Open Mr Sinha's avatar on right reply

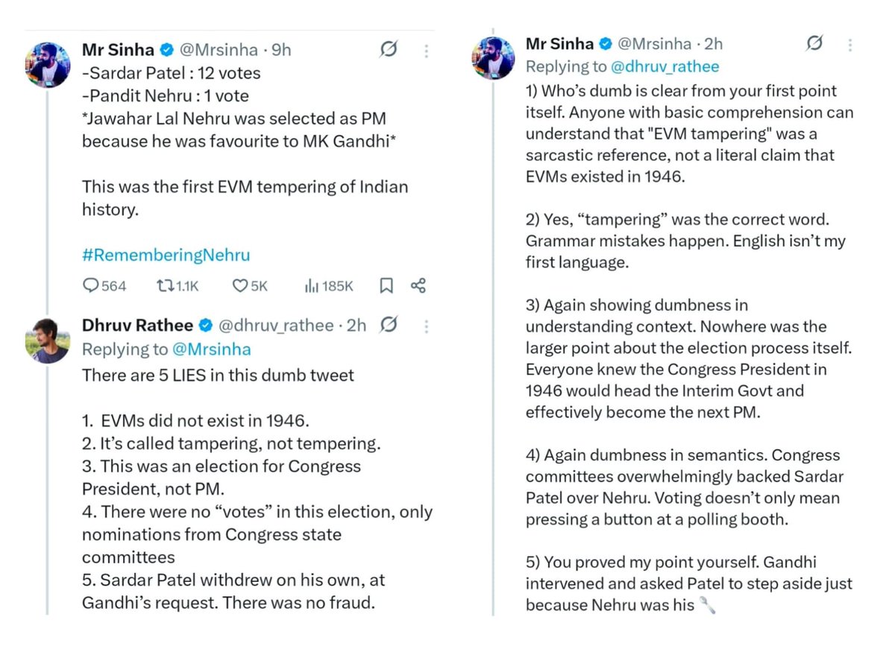[x=494, y=57]
